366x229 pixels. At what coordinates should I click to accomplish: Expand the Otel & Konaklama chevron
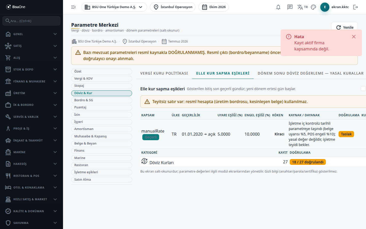[x=55, y=188]
